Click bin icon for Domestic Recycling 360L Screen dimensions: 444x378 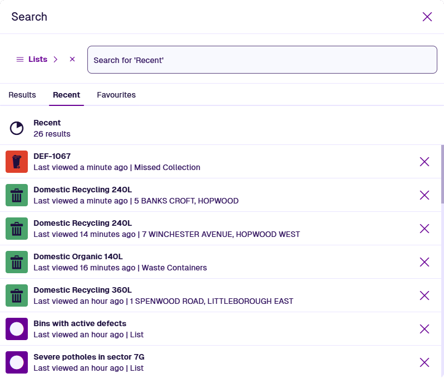click(x=17, y=295)
